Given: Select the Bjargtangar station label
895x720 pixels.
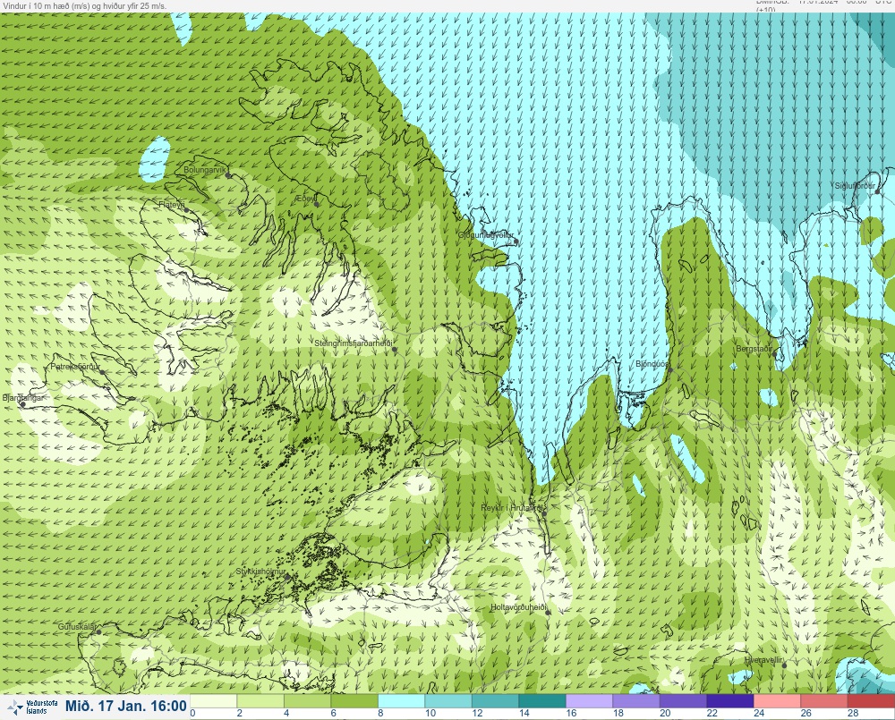Looking at the screenshot, I should click(23, 398).
